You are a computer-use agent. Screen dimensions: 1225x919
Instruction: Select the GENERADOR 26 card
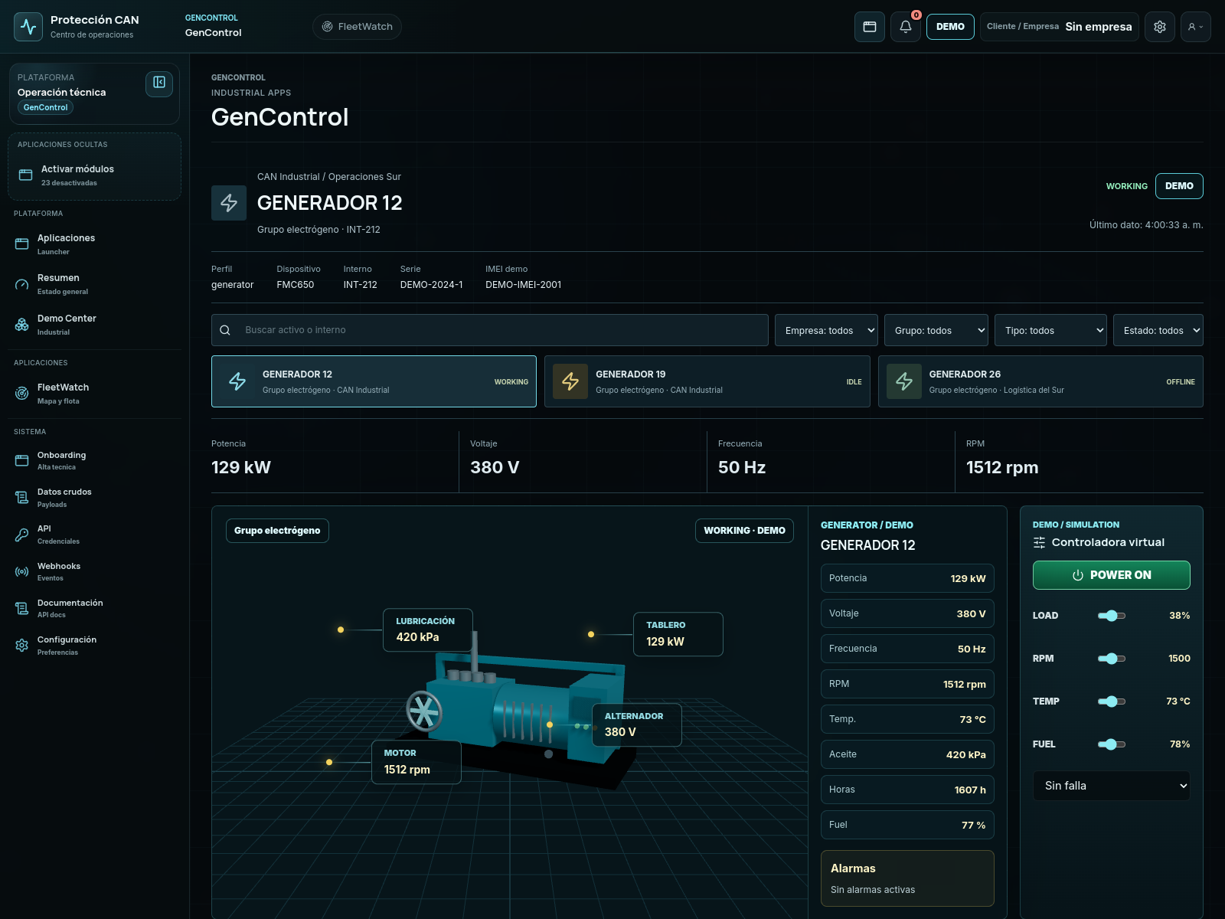tap(1040, 381)
